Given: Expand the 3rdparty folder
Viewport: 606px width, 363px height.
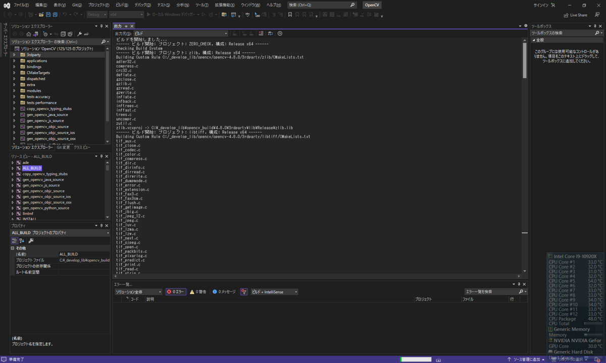Looking at the screenshot, I should tap(15, 54).
